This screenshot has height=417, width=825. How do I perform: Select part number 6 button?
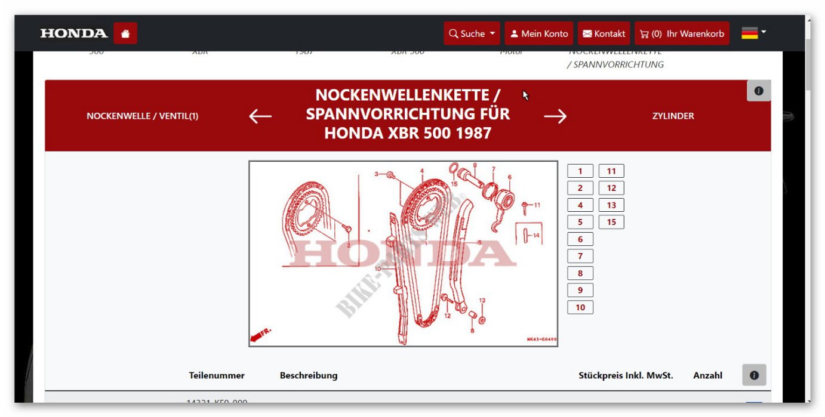pos(580,239)
